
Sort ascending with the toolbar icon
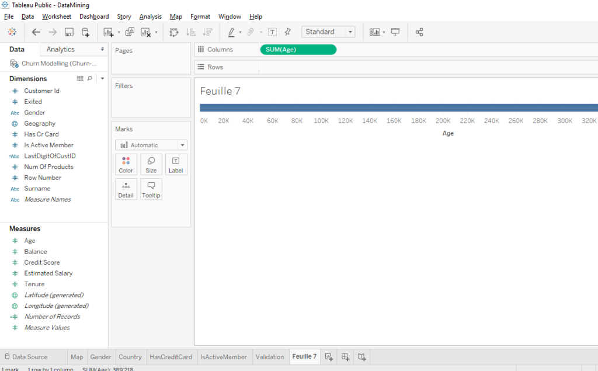191,32
